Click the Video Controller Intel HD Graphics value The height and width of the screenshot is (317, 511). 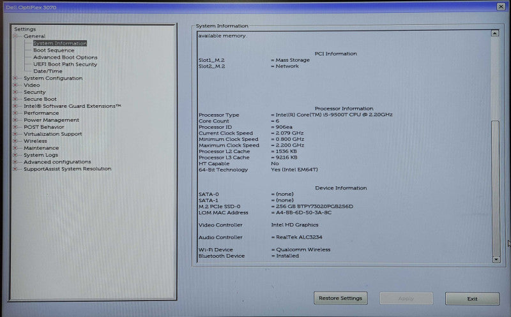click(294, 225)
